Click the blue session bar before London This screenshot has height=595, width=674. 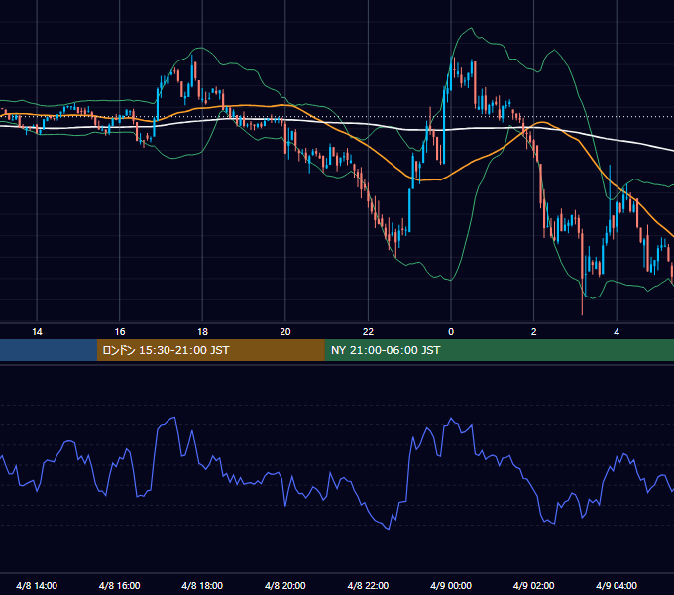point(49,350)
